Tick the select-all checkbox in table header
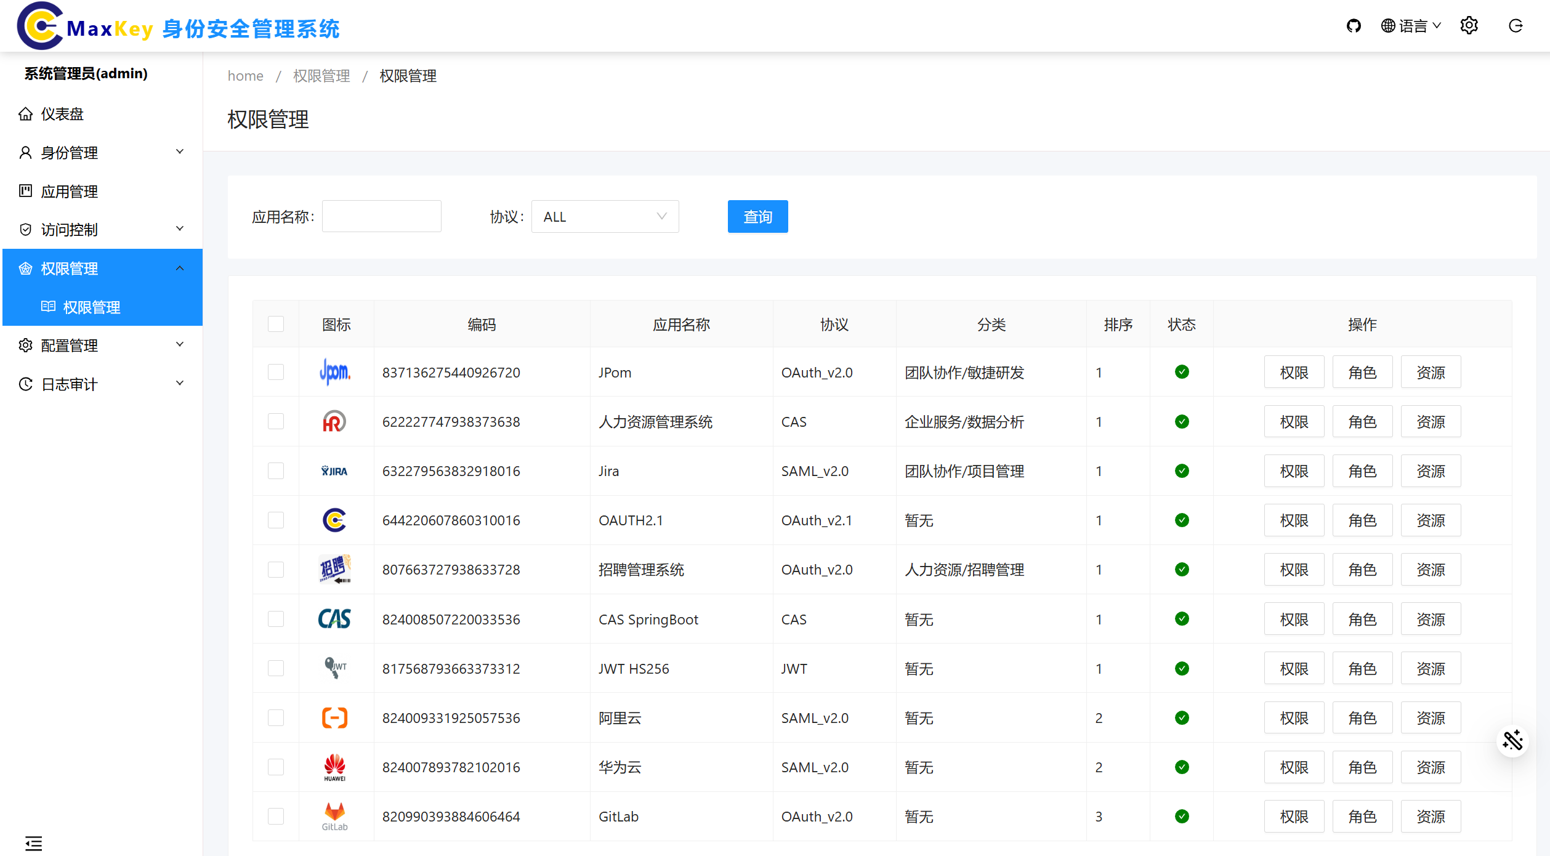1550x856 pixels. click(276, 324)
